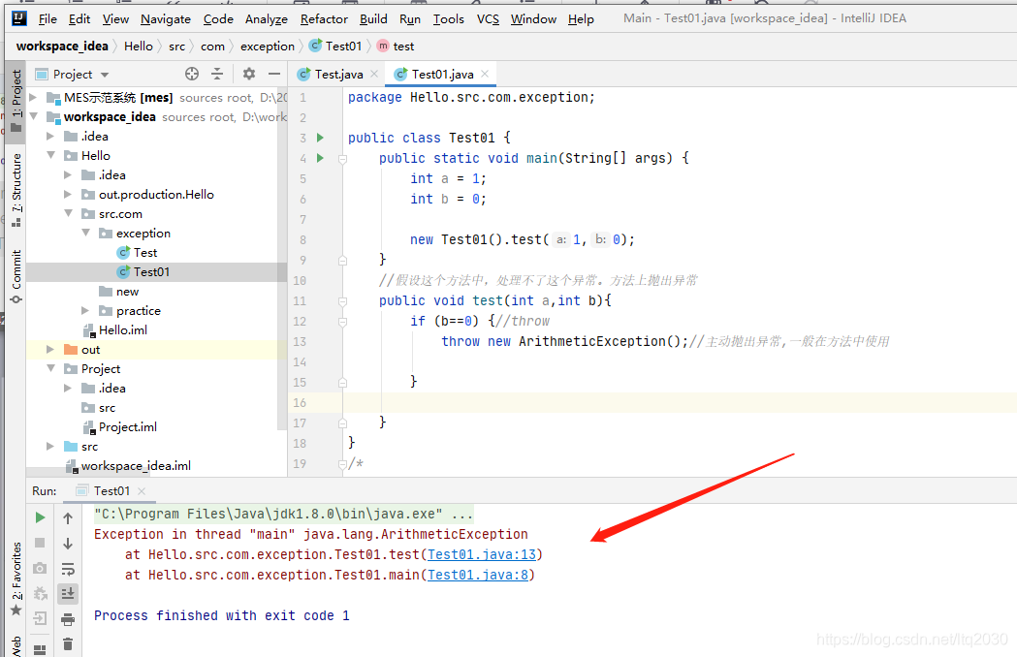Click the IntelliJ IDEA logo icon

19,18
